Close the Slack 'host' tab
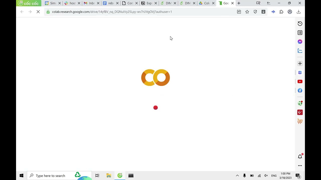This screenshot has width=321, height=180. pos(79,3)
